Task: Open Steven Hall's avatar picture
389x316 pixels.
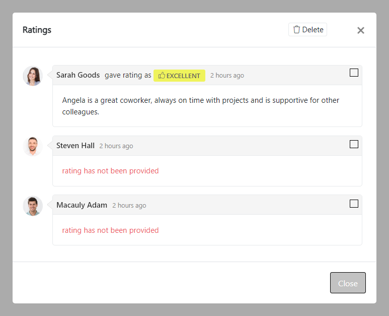Action: point(33,146)
